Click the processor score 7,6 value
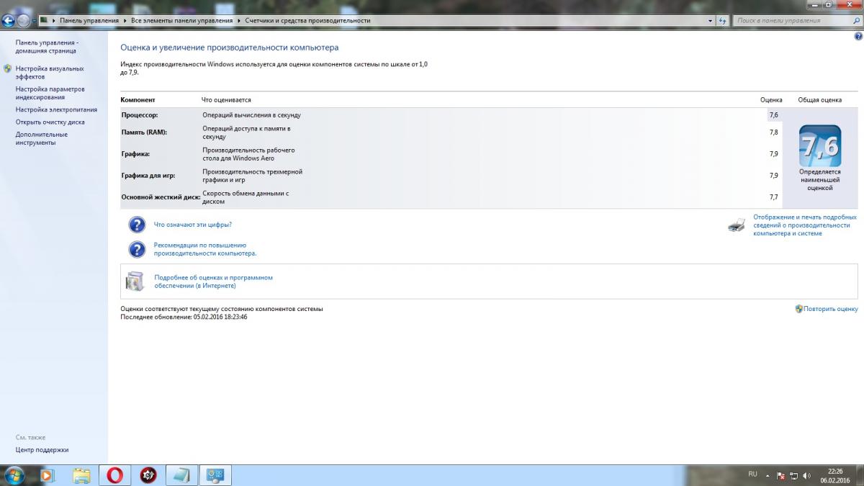864x486 pixels. [773, 115]
